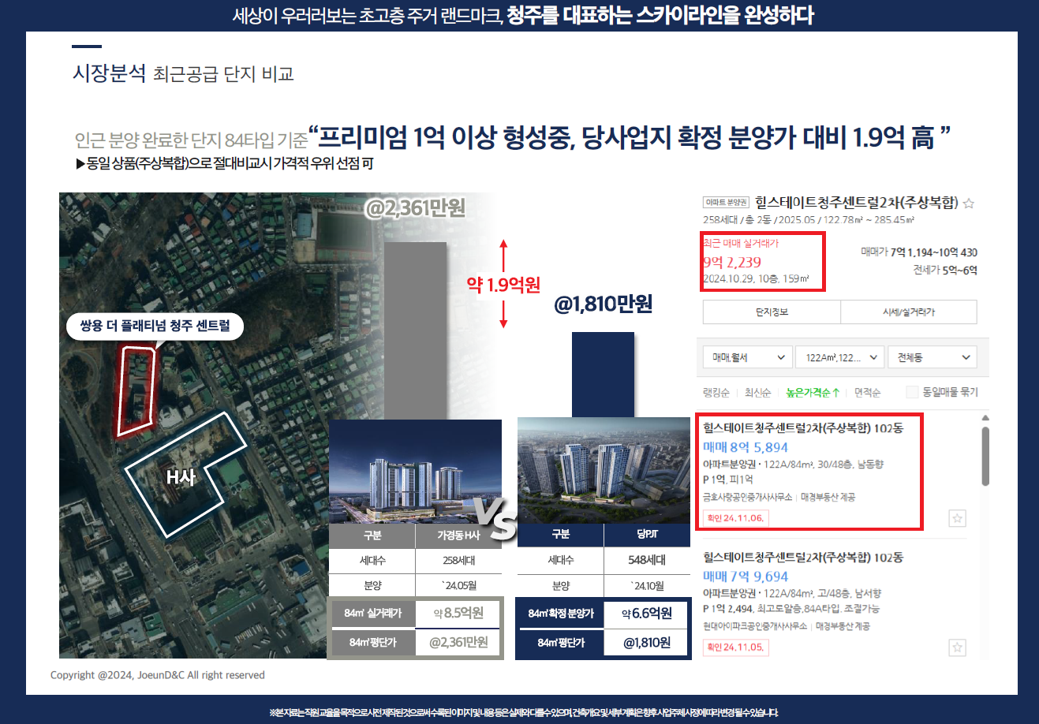Open the 시세/실거래가 tab
Screen dimensions: 1039x724
click(x=909, y=312)
